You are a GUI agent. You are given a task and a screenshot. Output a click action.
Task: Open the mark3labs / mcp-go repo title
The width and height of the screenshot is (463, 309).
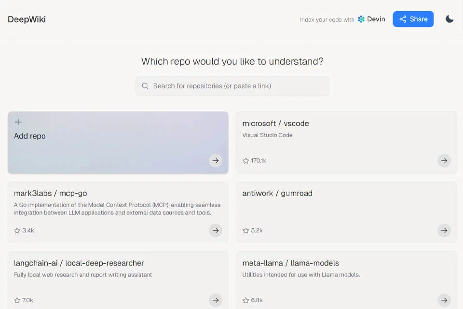(50, 194)
